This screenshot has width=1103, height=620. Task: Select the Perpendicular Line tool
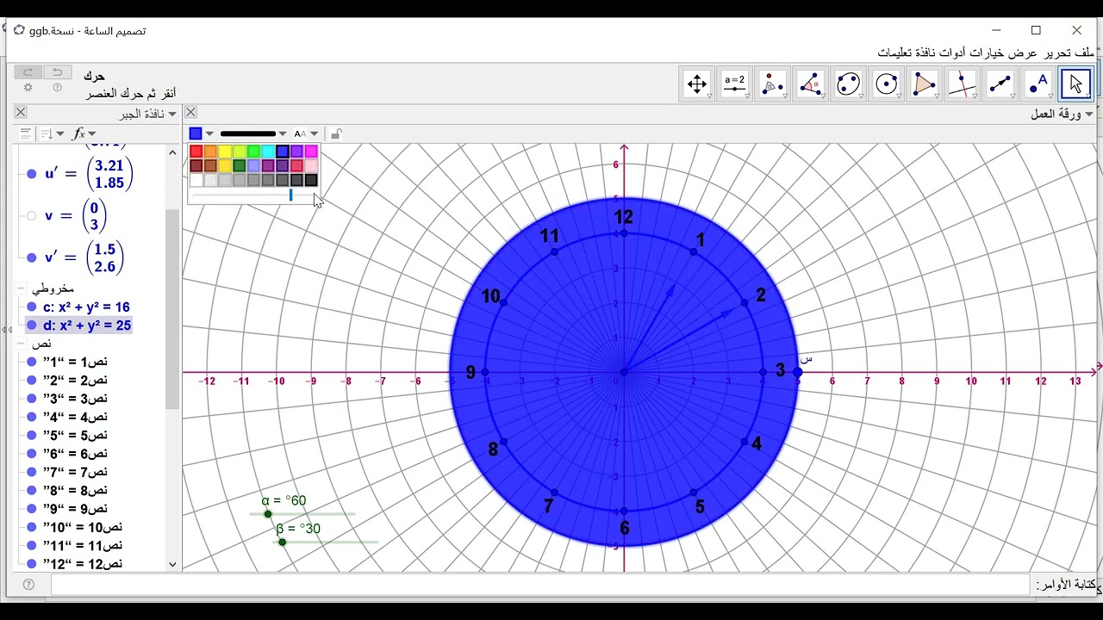pyautogui.click(x=962, y=84)
